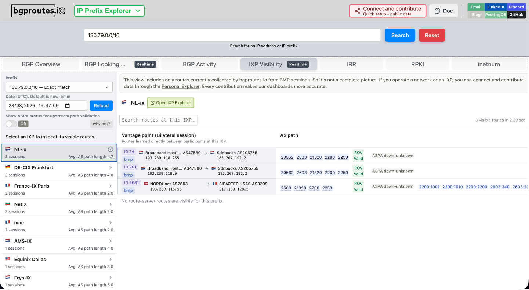
Task: Click AS 2259 in the ID 74 row
Action: [x=343, y=157]
